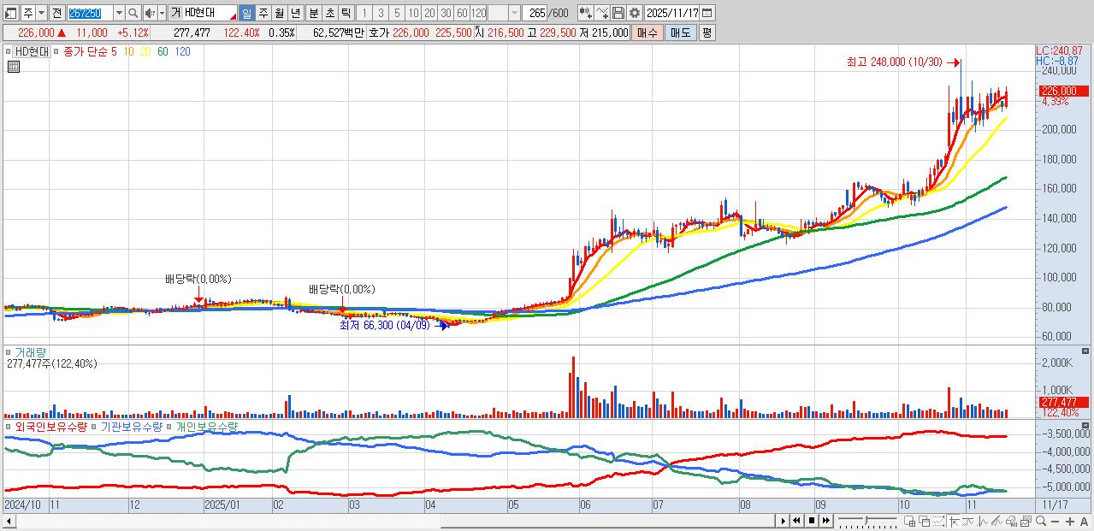This screenshot has width=1094, height=531.
Task: Click the eraser-with-bars icon at bottom
Action: point(1012,521)
